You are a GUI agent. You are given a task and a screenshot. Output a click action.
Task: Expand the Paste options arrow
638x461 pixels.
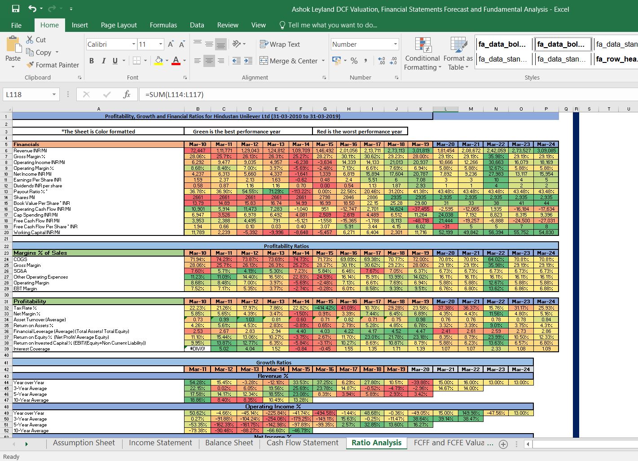pos(13,66)
